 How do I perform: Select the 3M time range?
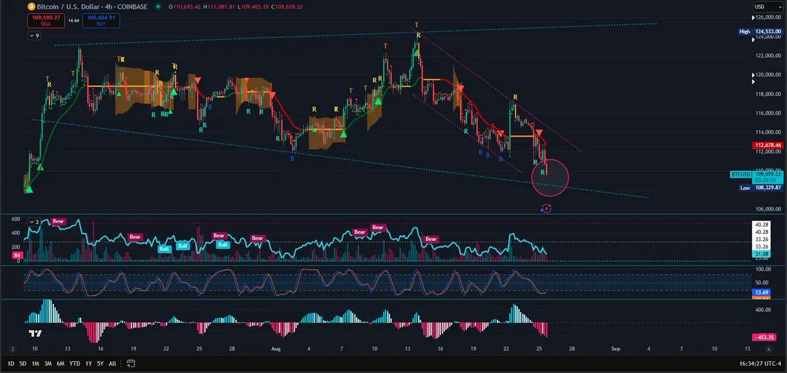pos(48,363)
